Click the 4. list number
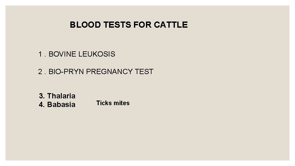 coord(42,105)
